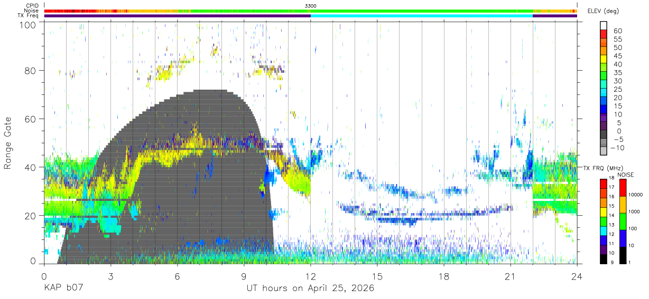Click the light gray bottom swatch of elevation colorbar
The image size is (649, 299).
pos(604,152)
